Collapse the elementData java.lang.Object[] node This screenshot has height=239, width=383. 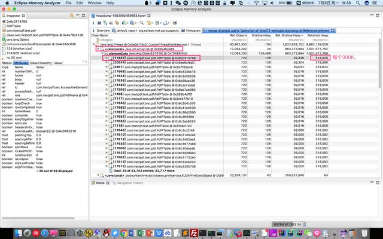click(102, 53)
